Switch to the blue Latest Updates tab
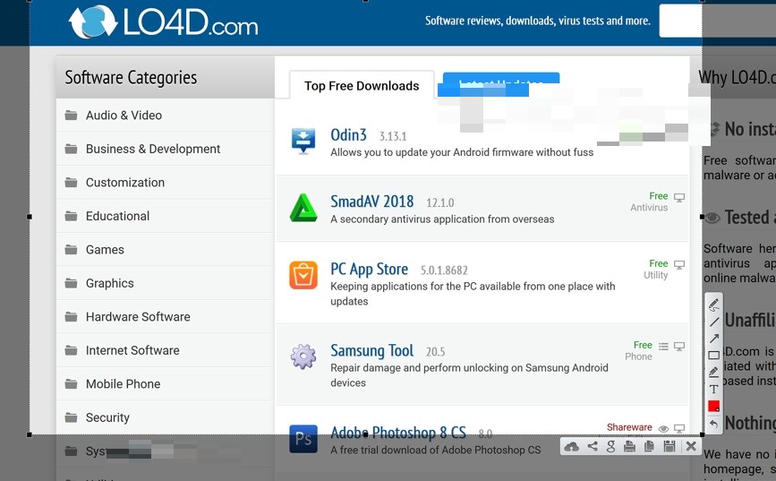 [x=501, y=83]
